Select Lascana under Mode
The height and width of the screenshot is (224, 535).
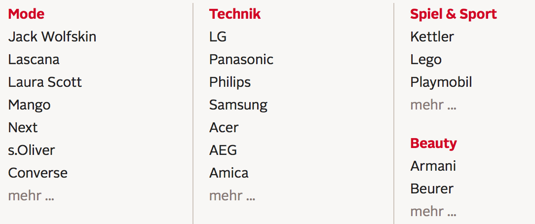[34, 59]
